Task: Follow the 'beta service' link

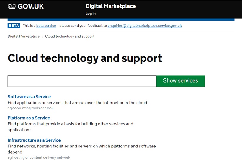Action: 46,26
